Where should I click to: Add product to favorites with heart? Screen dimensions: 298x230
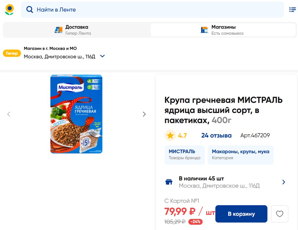[x=279, y=214]
